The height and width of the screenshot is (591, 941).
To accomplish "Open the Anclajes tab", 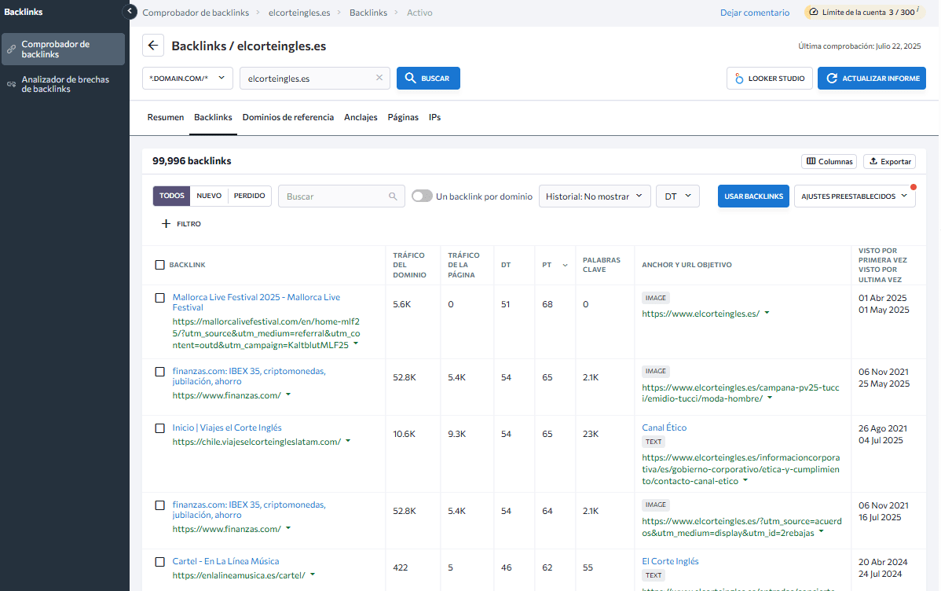I will pyautogui.click(x=361, y=117).
